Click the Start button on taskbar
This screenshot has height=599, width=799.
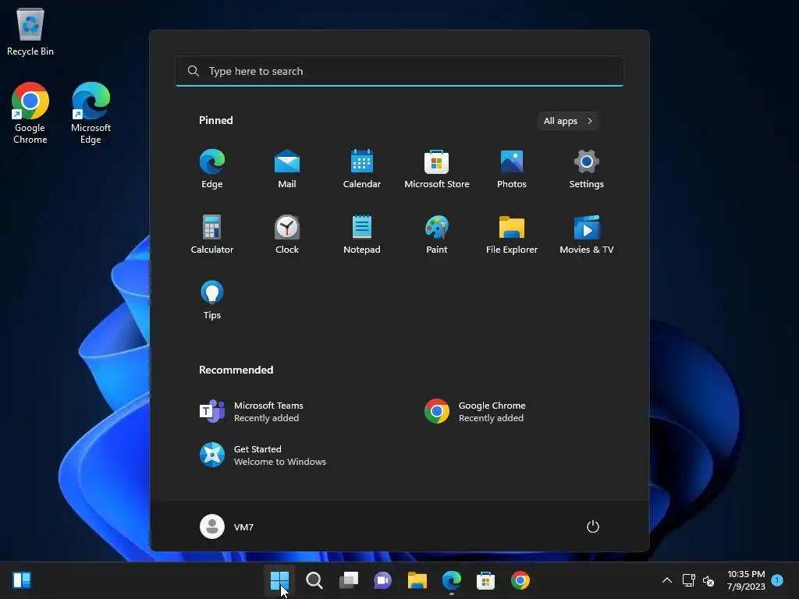coord(280,580)
